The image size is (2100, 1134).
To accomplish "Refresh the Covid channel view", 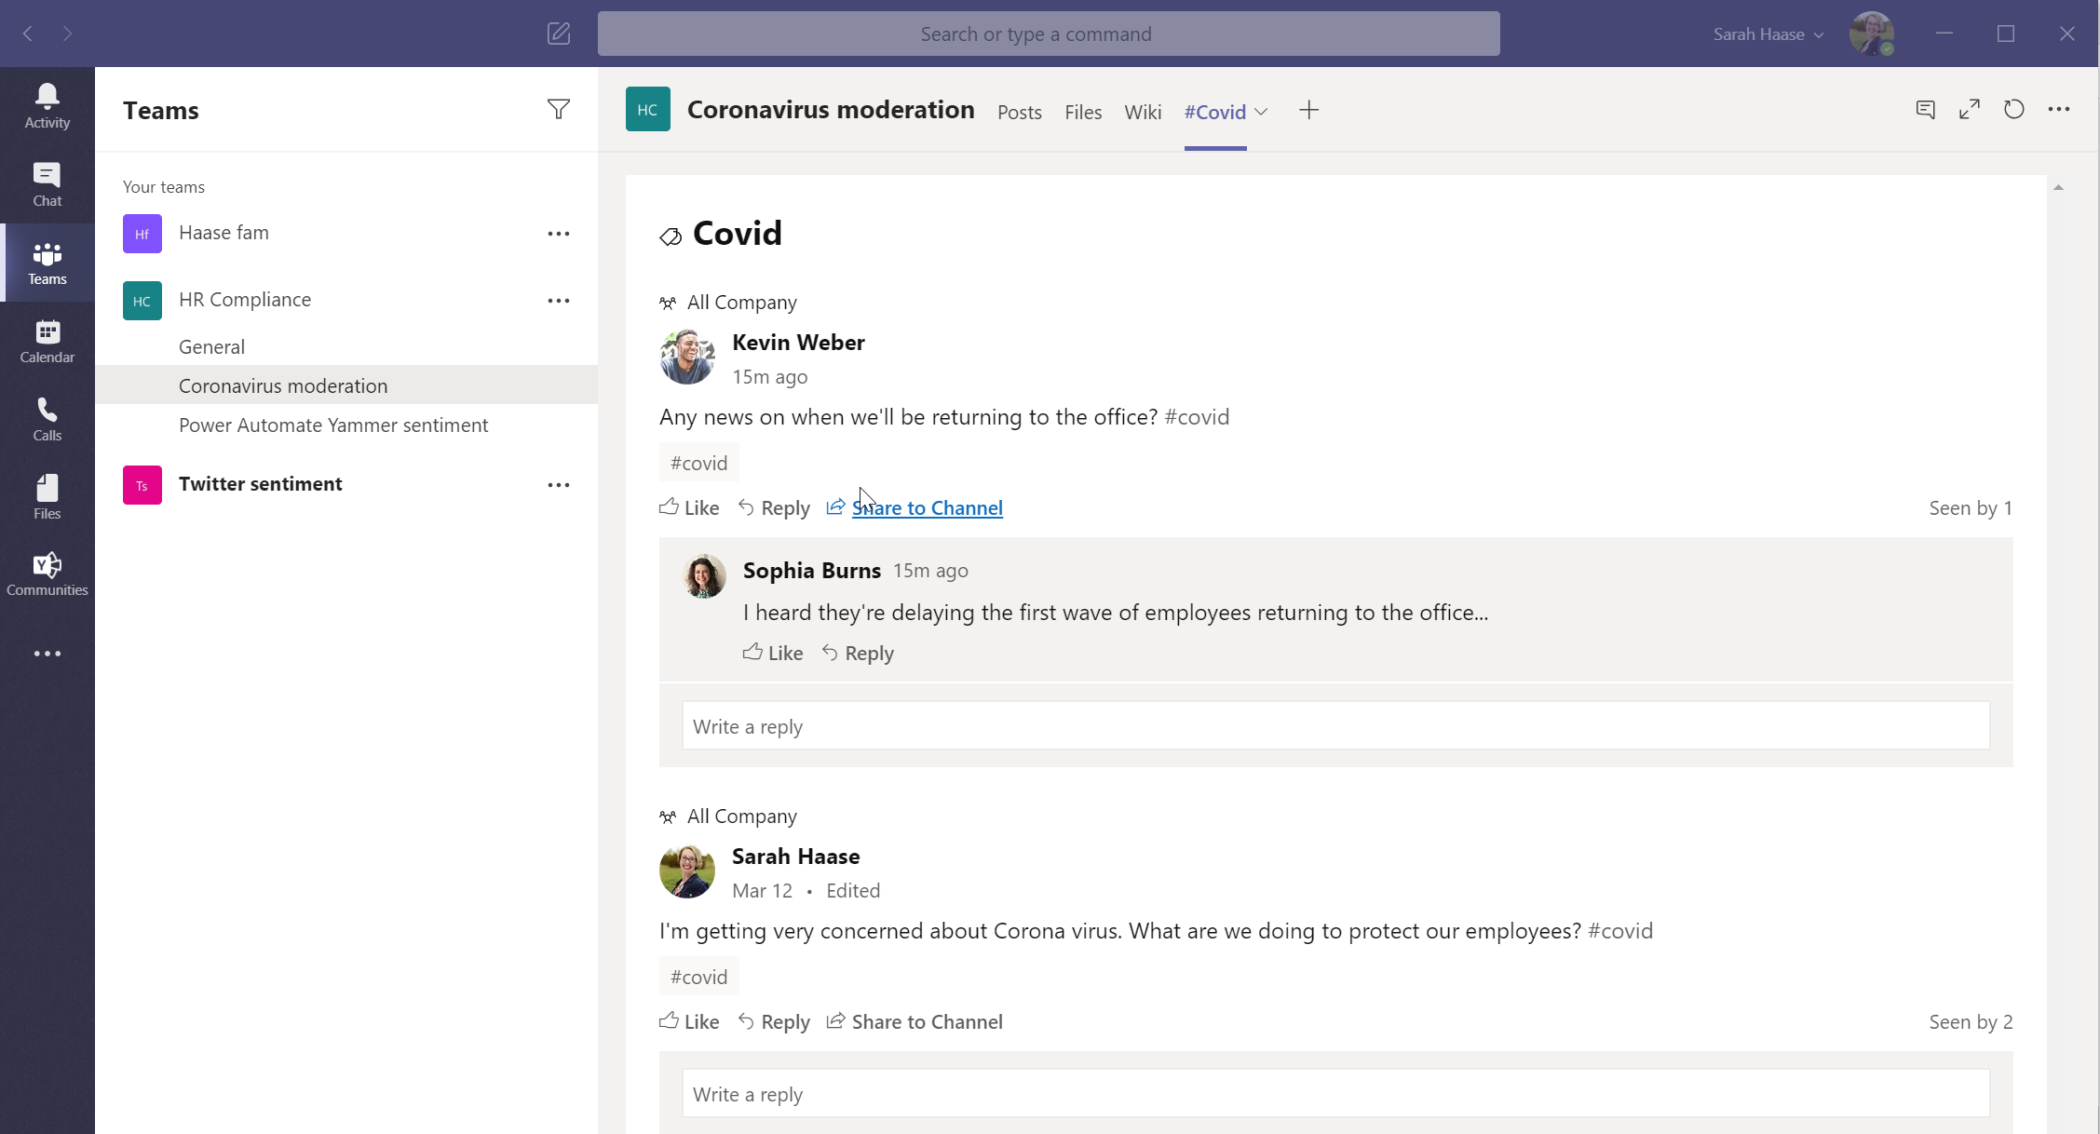I will [2013, 109].
